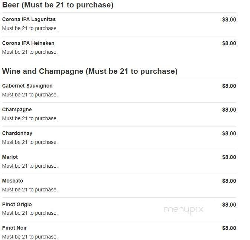Click the Beer section heading
The height and width of the screenshot is (240, 250).
(58, 5)
